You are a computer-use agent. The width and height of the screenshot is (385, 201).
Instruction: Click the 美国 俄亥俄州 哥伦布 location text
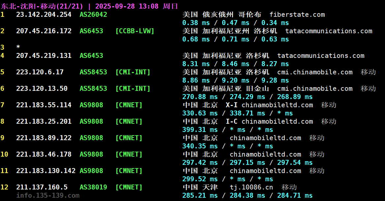point(222,15)
